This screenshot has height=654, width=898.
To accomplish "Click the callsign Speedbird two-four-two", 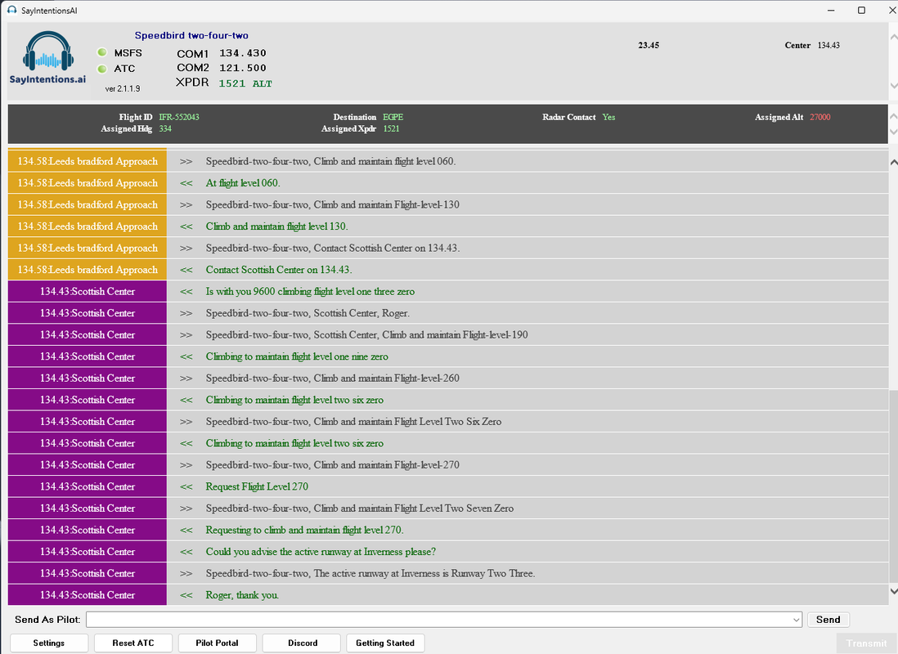I will click(x=191, y=35).
